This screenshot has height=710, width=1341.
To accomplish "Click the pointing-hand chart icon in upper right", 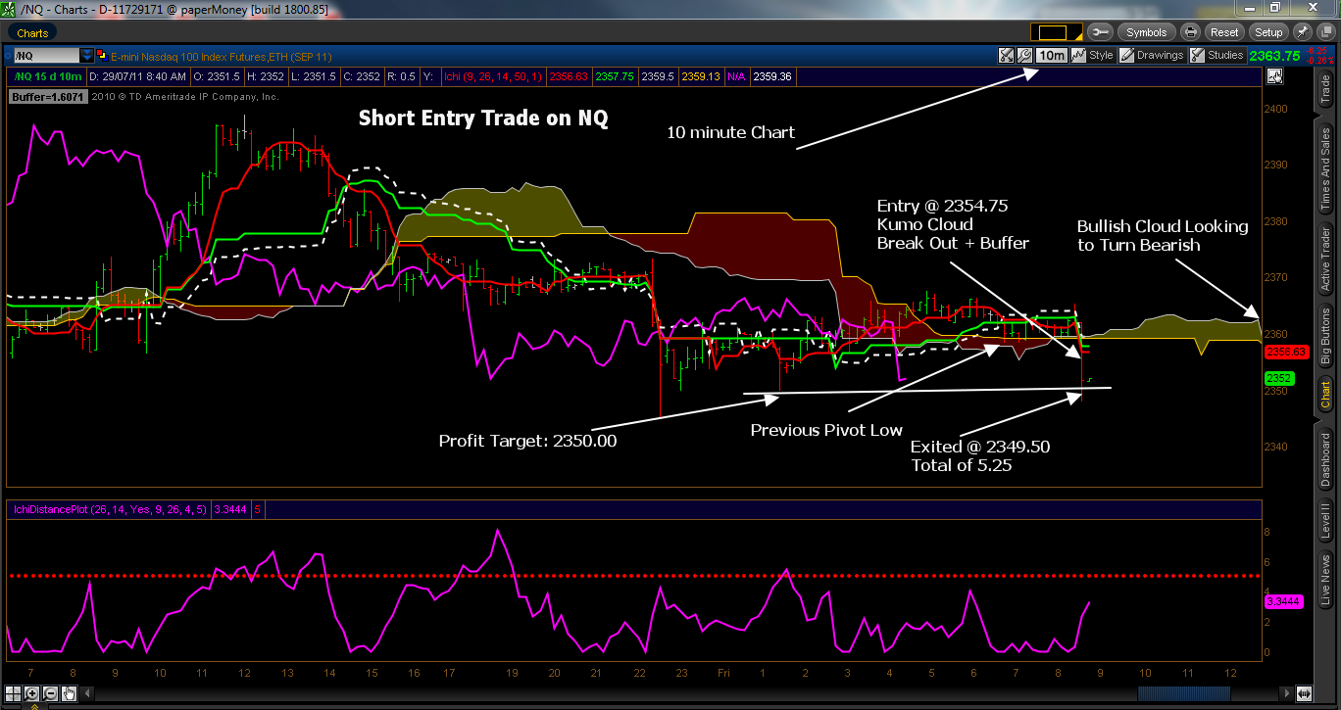I will (1274, 75).
